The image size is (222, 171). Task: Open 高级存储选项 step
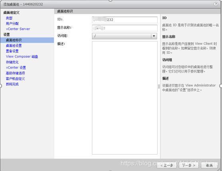[x=15, y=73]
